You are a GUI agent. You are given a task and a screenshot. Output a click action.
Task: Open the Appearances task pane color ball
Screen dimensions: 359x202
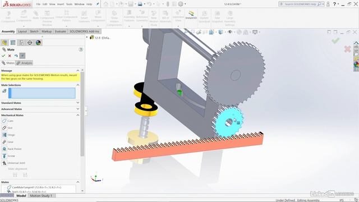(356, 65)
